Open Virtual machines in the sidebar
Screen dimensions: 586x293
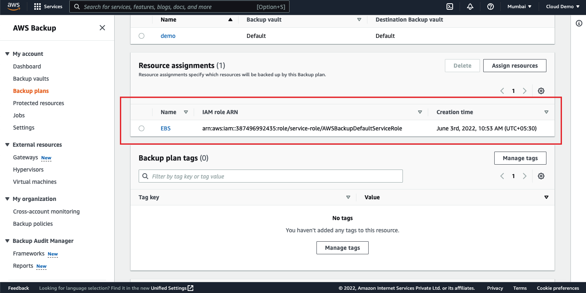click(x=35, y=182)
